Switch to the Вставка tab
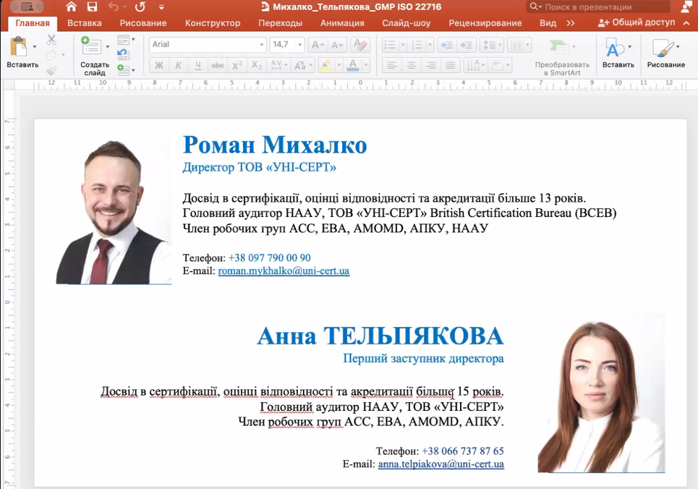This screenshot has width=698, height=489. coord(85,23)
